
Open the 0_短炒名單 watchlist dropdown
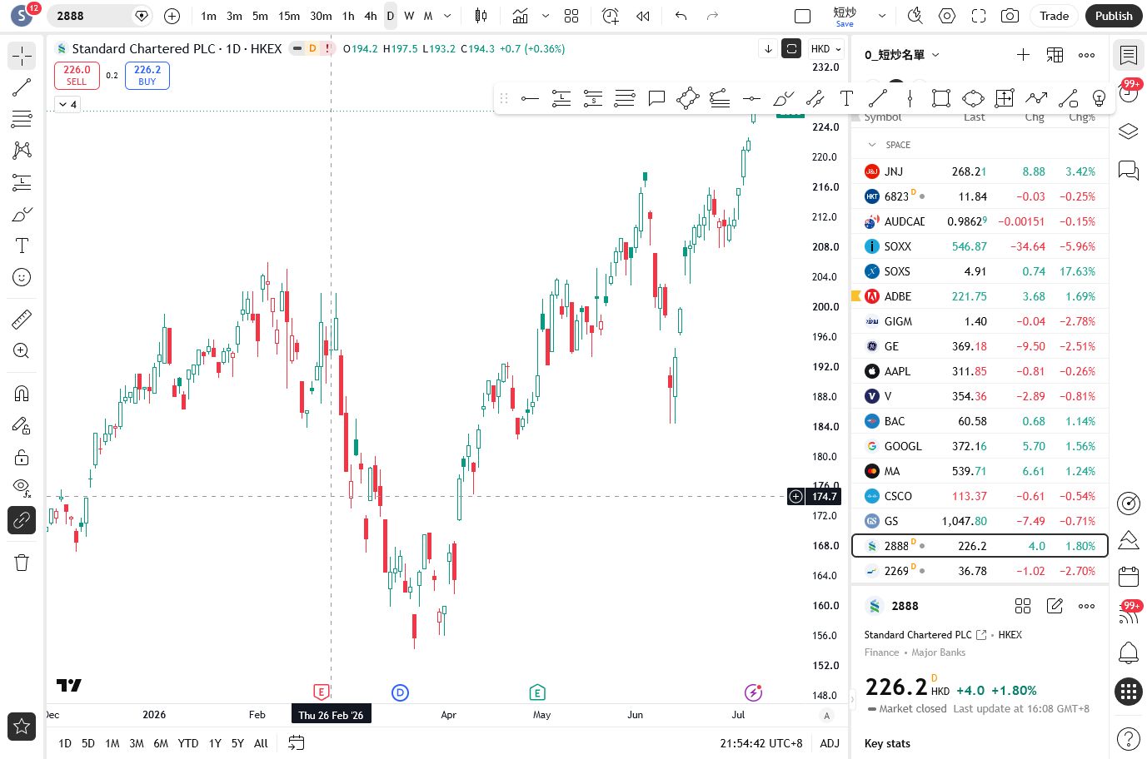tap(902, 55)
